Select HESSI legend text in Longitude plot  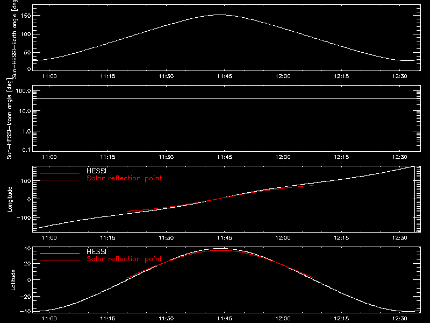pos(96,171)
